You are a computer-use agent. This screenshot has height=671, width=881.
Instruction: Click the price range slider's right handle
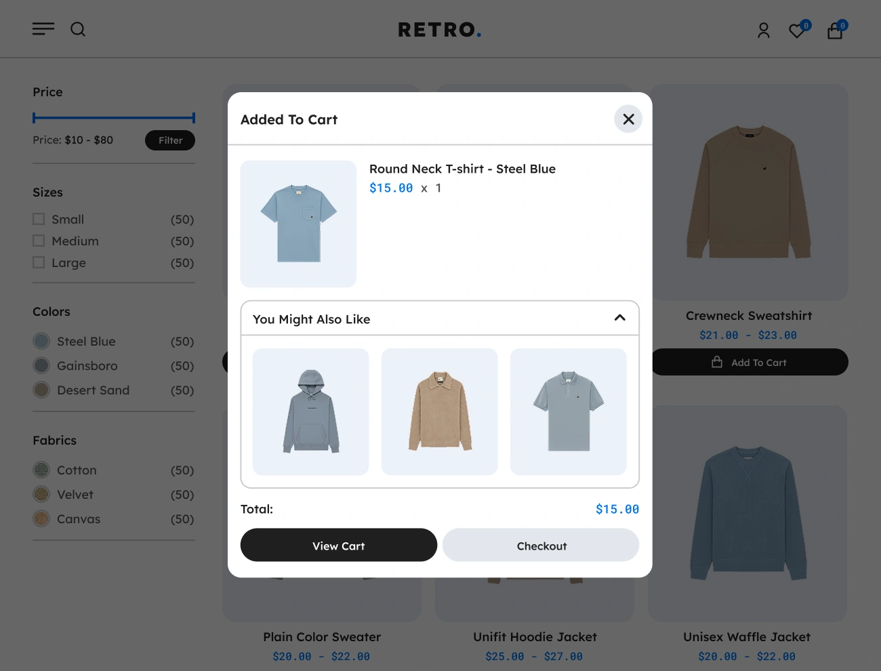click(194, 118)
